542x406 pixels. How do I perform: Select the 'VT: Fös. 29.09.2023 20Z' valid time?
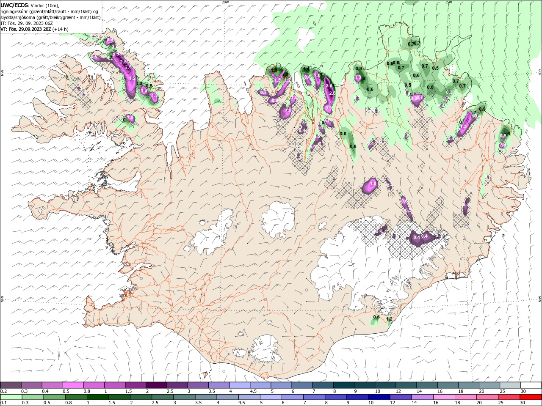pyautogui.click(x=26, y=29)
